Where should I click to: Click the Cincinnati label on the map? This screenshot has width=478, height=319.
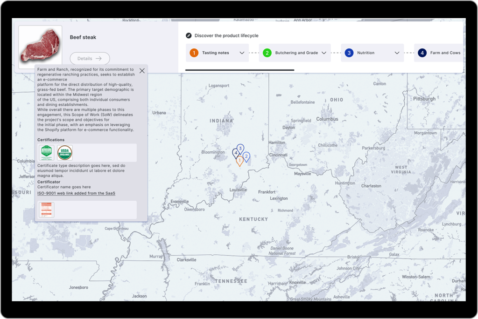[x=278, y=155]
